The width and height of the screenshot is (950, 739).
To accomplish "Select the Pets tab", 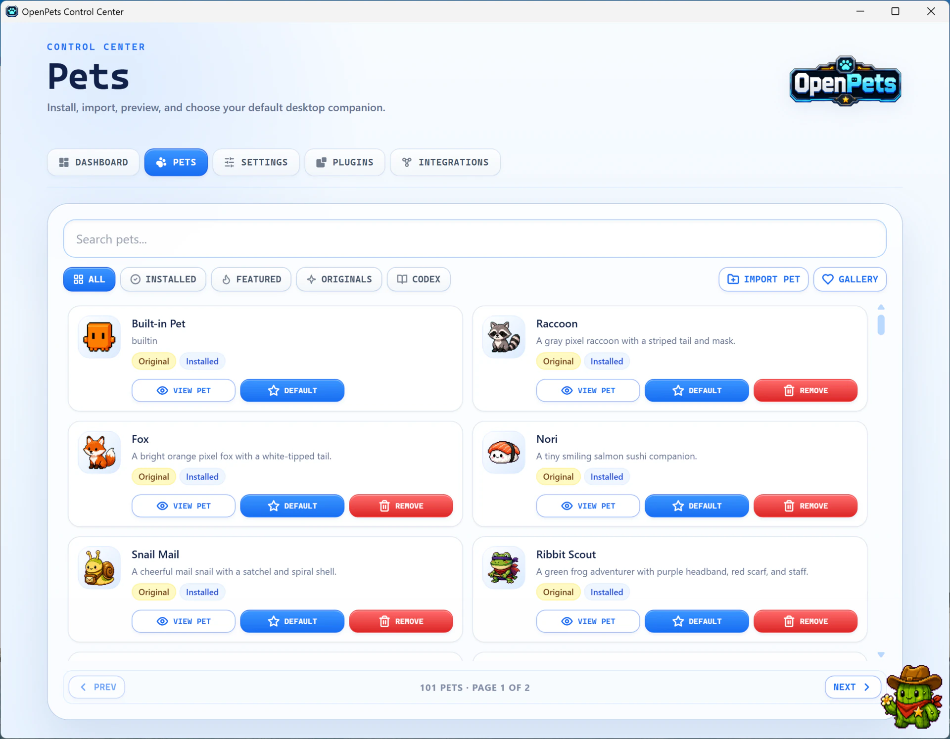I will pos(176,162).
